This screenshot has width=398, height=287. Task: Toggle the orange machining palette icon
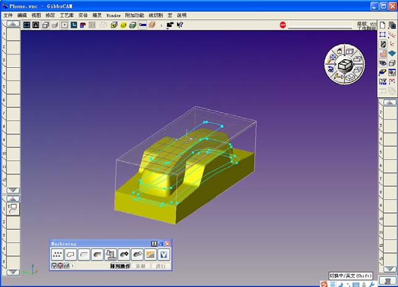[383, 54]
